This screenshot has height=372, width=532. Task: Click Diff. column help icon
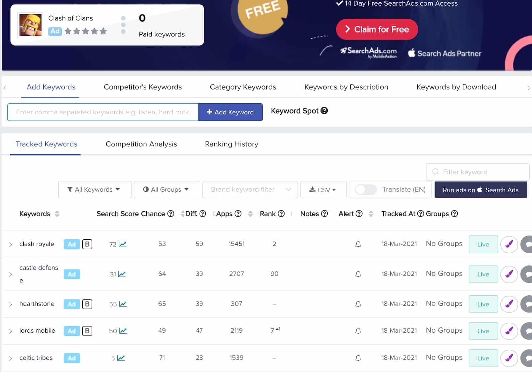(x=202, y=214)
